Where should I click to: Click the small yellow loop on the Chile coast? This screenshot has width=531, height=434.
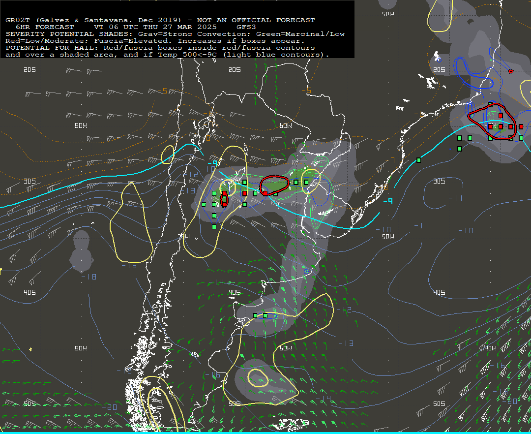click(168, 155)
